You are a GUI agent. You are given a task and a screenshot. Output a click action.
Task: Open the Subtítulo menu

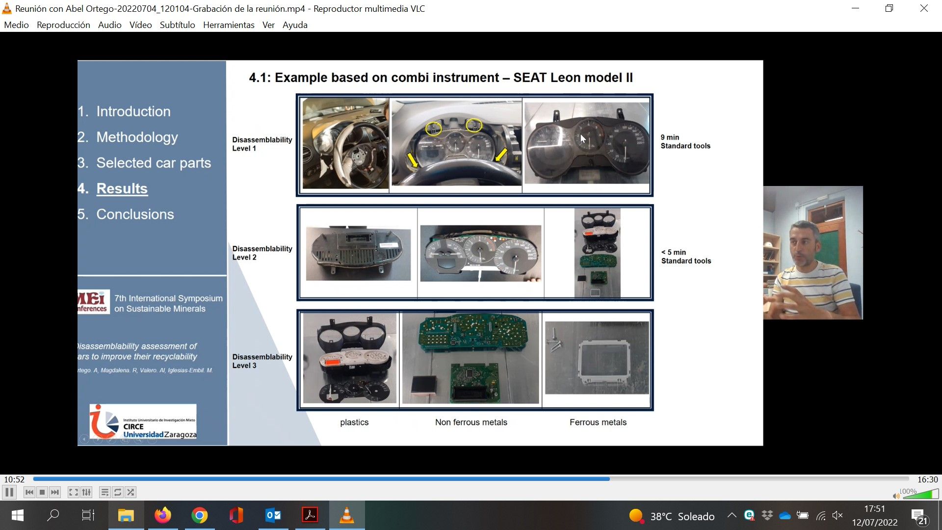177,25
